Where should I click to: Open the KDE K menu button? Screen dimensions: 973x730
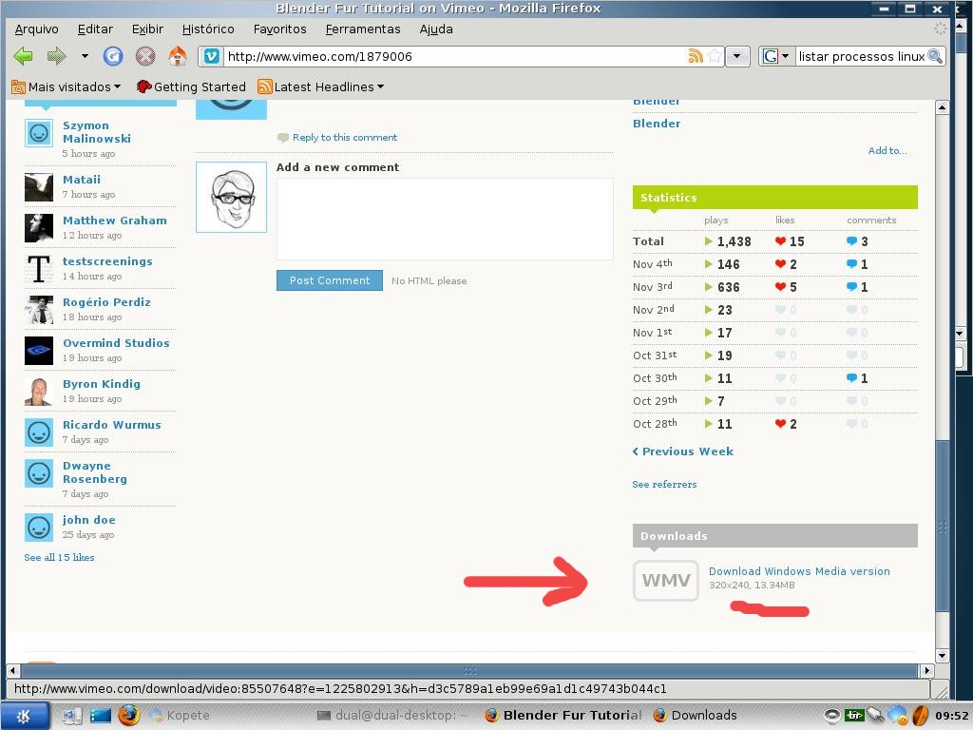coord(24,717)
